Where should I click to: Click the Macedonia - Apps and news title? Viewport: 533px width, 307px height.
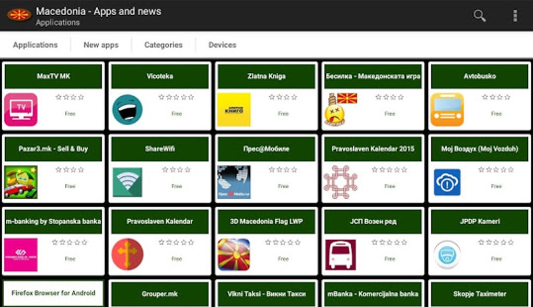click(x=99, y=11)
